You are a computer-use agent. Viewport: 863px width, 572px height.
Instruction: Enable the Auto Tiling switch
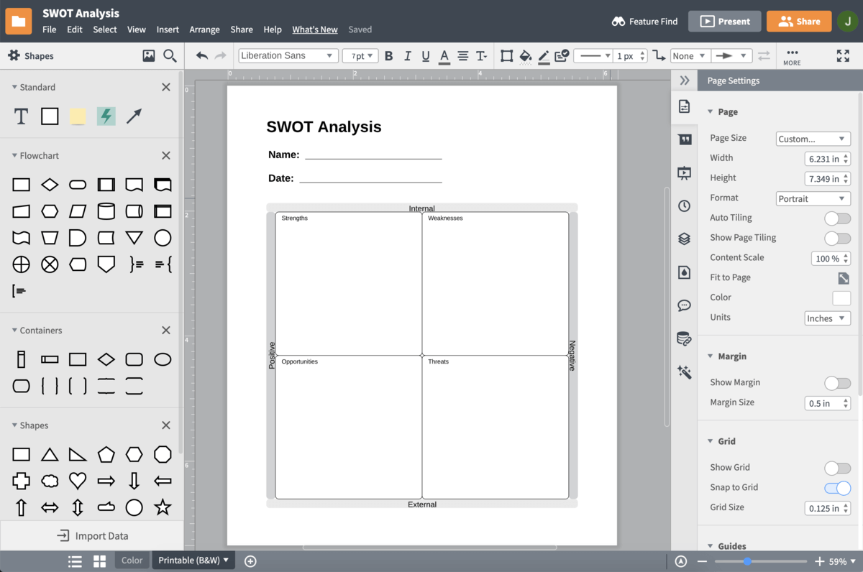pos(837,218)
